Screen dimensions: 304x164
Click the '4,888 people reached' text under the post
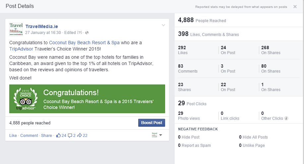tap(30, 123)
